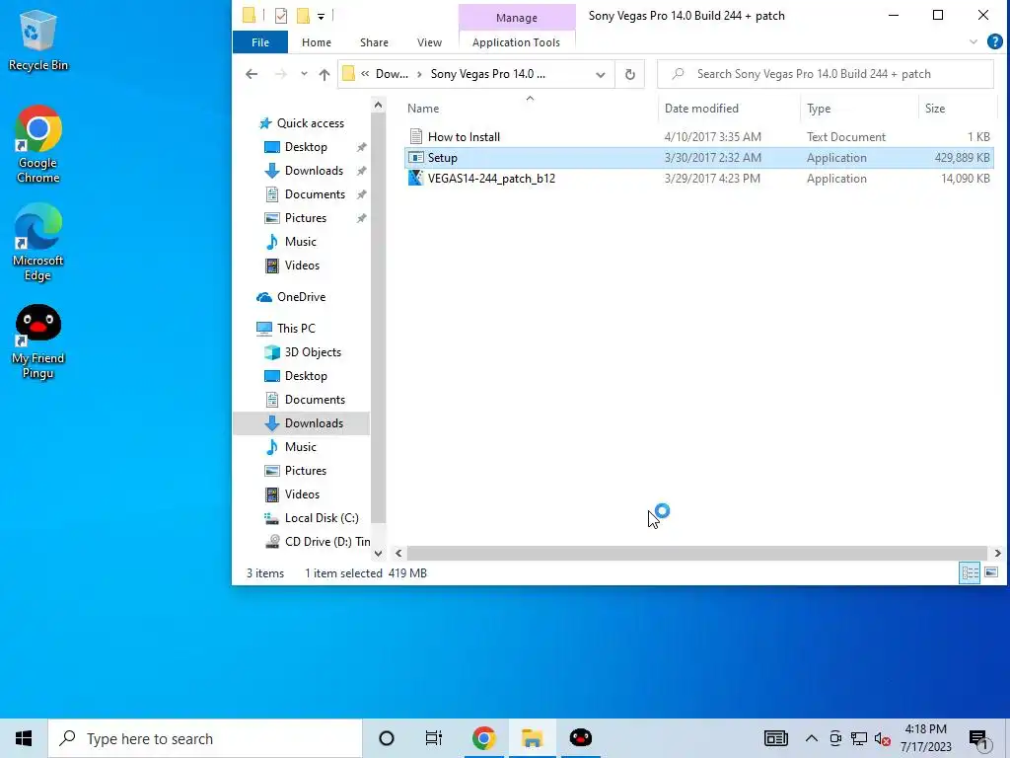This screenshot has width=1010, height=758.
Task: Switch to Large icons view button
Action: 991,573
